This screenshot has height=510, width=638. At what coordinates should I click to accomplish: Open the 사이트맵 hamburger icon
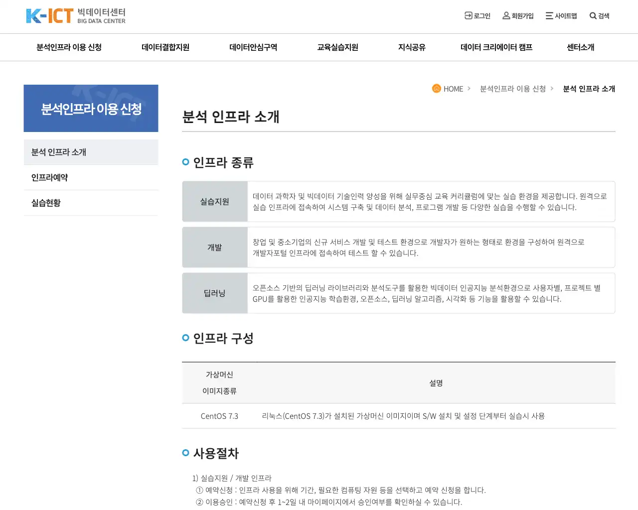pos(549,15)
